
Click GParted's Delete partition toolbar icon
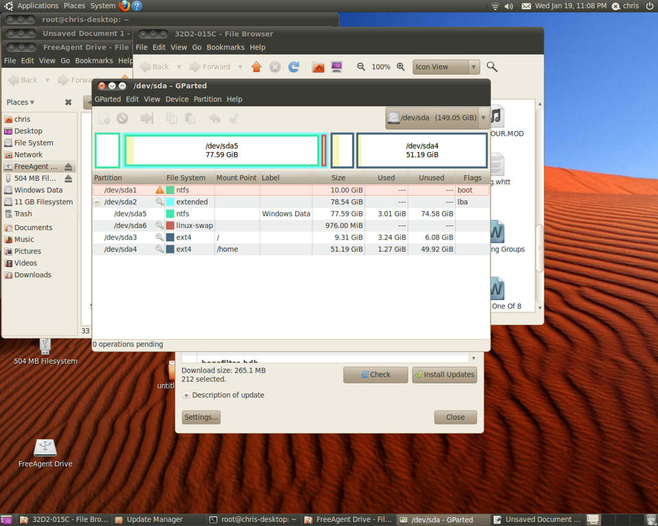[122, 118]
